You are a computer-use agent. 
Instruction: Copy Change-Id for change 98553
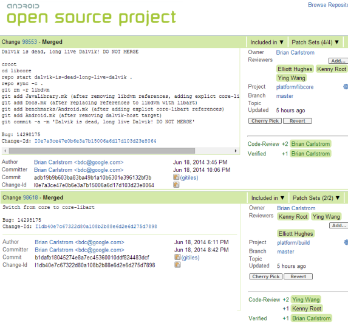(x=176, y=185)
